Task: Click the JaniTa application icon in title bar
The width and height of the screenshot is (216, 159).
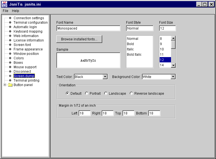Action: tap(4, 4)
